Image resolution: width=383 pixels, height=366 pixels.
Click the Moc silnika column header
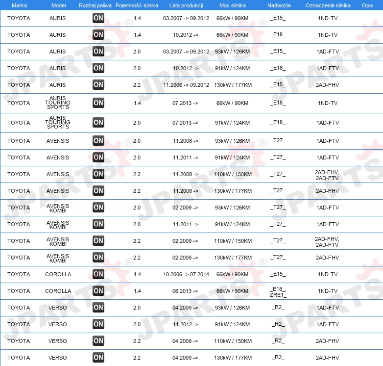(x=233, y=5)
